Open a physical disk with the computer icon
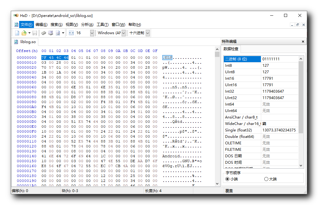The width and height of the screenshot is (318, 205). pos(51,33)
